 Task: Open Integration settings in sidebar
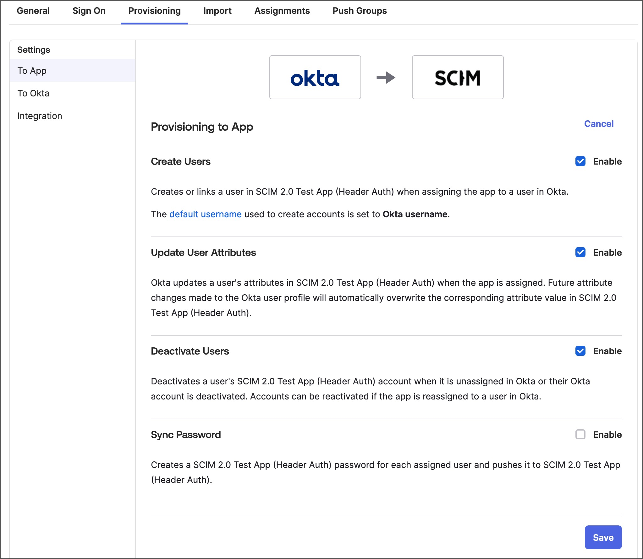point(40,116)
